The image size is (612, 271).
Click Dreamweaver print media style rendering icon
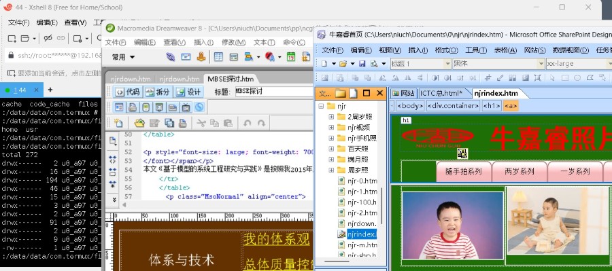[133, 107]
